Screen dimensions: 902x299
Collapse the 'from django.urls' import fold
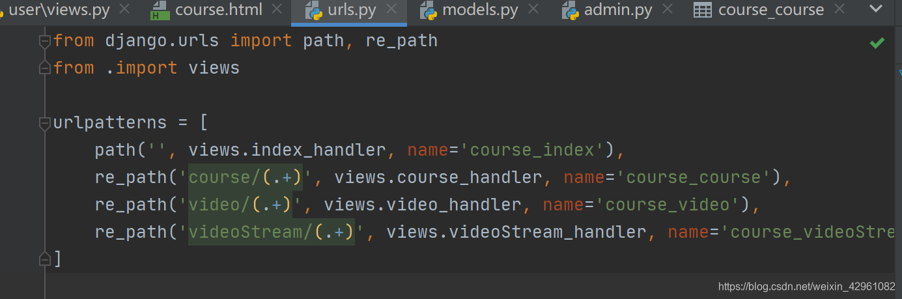coord(44,42)
